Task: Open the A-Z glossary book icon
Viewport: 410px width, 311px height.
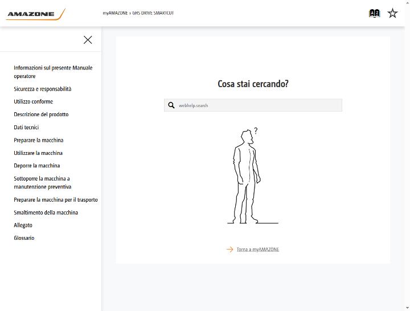Action: (375, 13)
